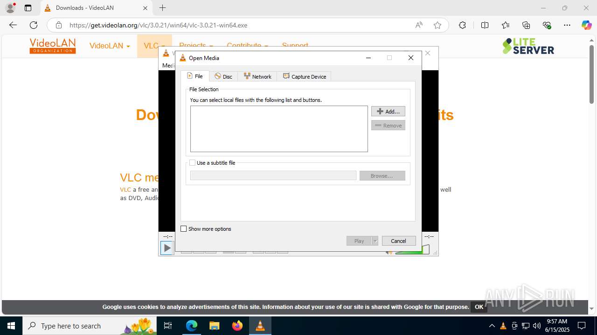Open the Favorites list icon
Viewport: 597px width, 335px height.
(506, 25)
